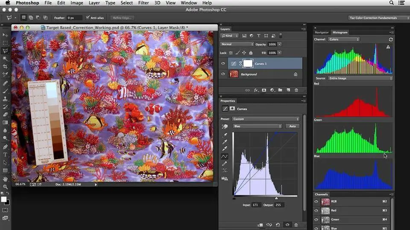Open the Filter menu

pyautogui.click(x=143, y=3)
